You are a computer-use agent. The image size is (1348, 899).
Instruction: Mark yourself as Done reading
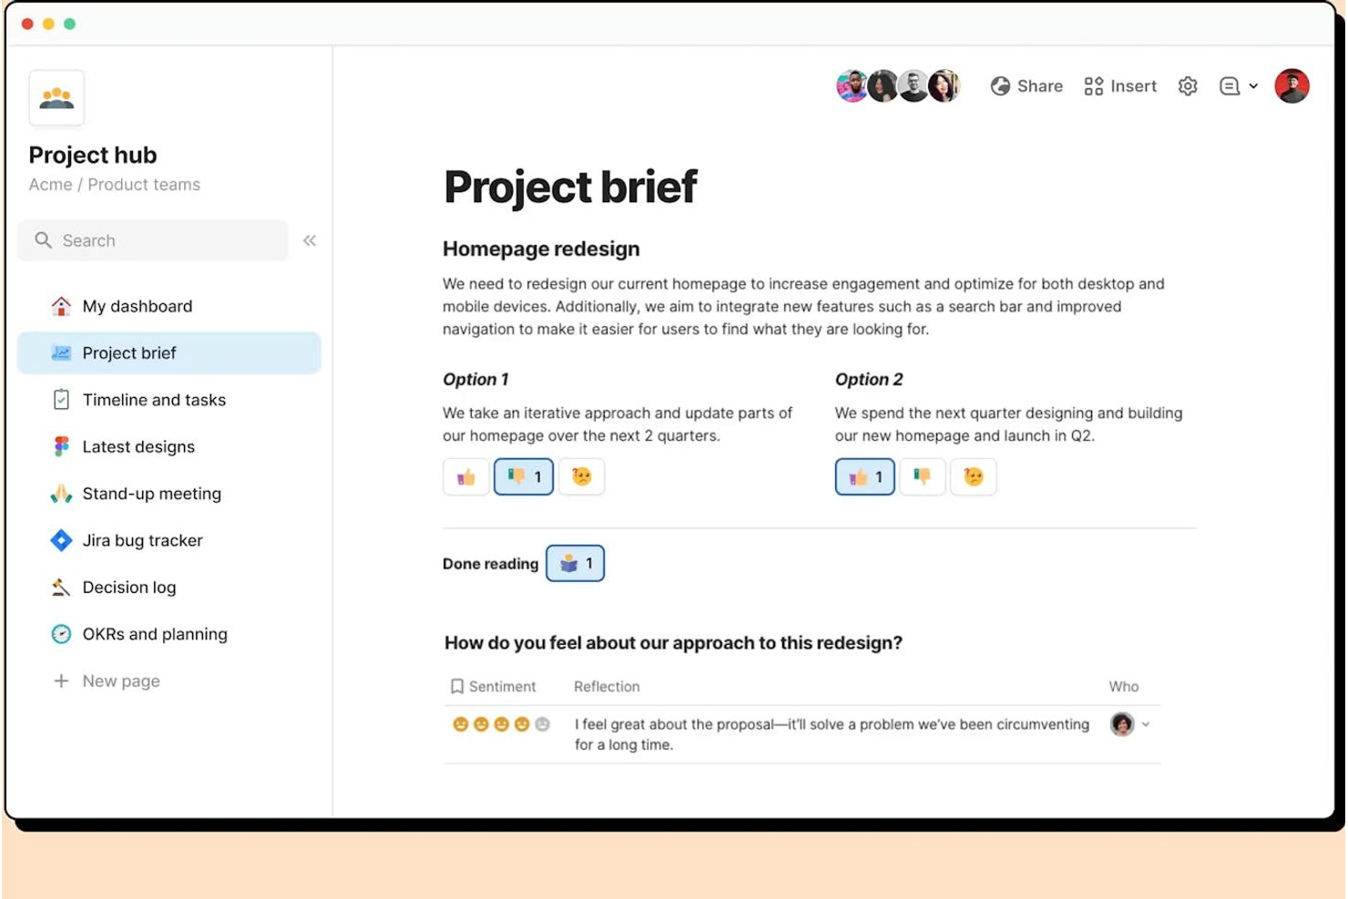575,563
